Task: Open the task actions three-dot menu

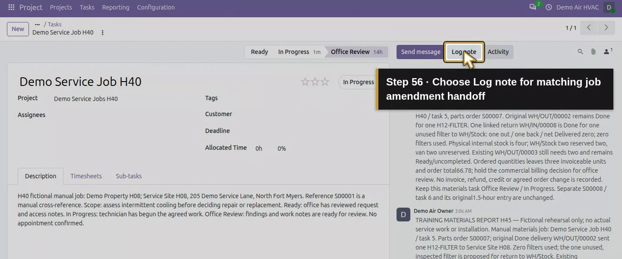Action: click(x=102, y=32)
